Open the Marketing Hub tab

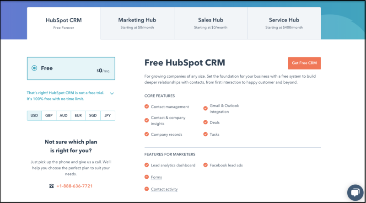pyautogui.click(x=137, y=23)
